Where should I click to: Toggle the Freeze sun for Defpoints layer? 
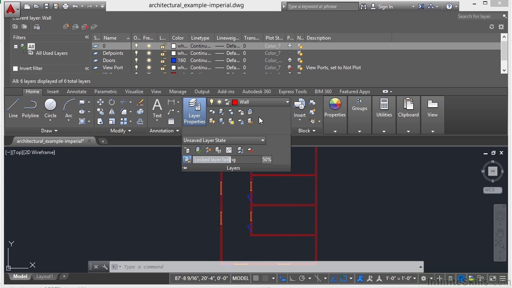coord(149,53)
